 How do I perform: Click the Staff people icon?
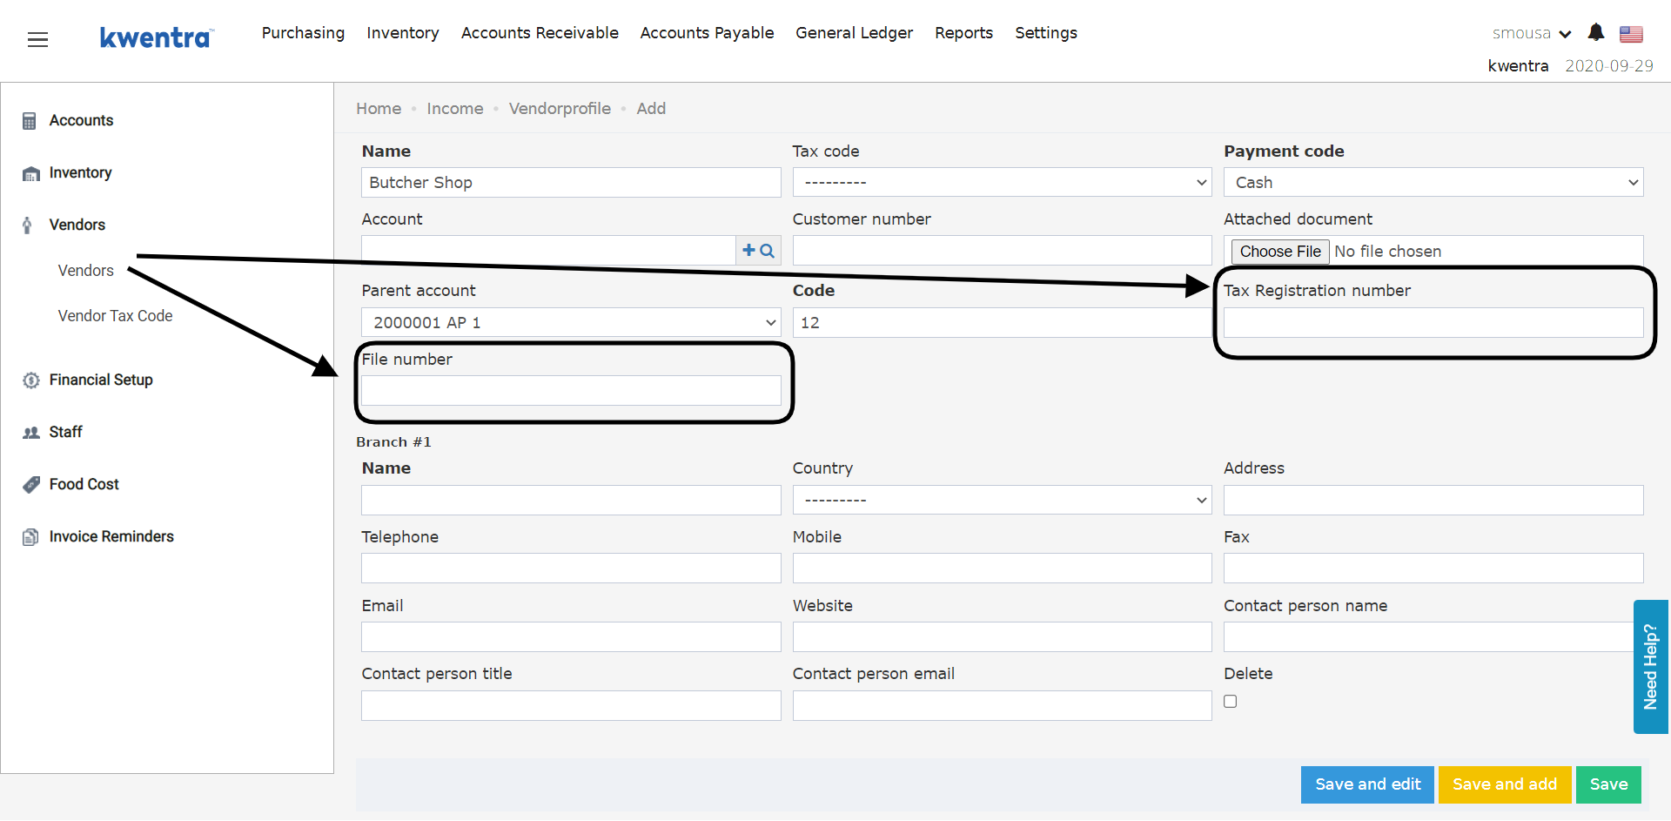click(x=31, y=433)
